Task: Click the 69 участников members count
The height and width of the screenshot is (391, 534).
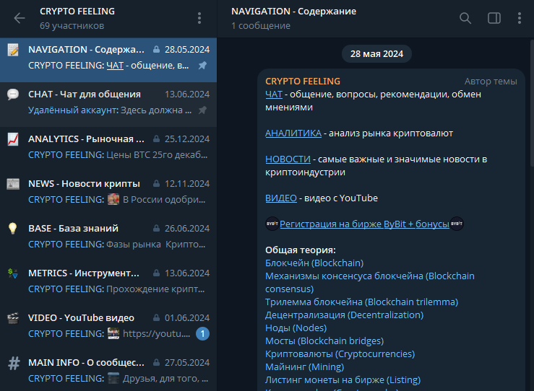Action: [x=72, y=26]
